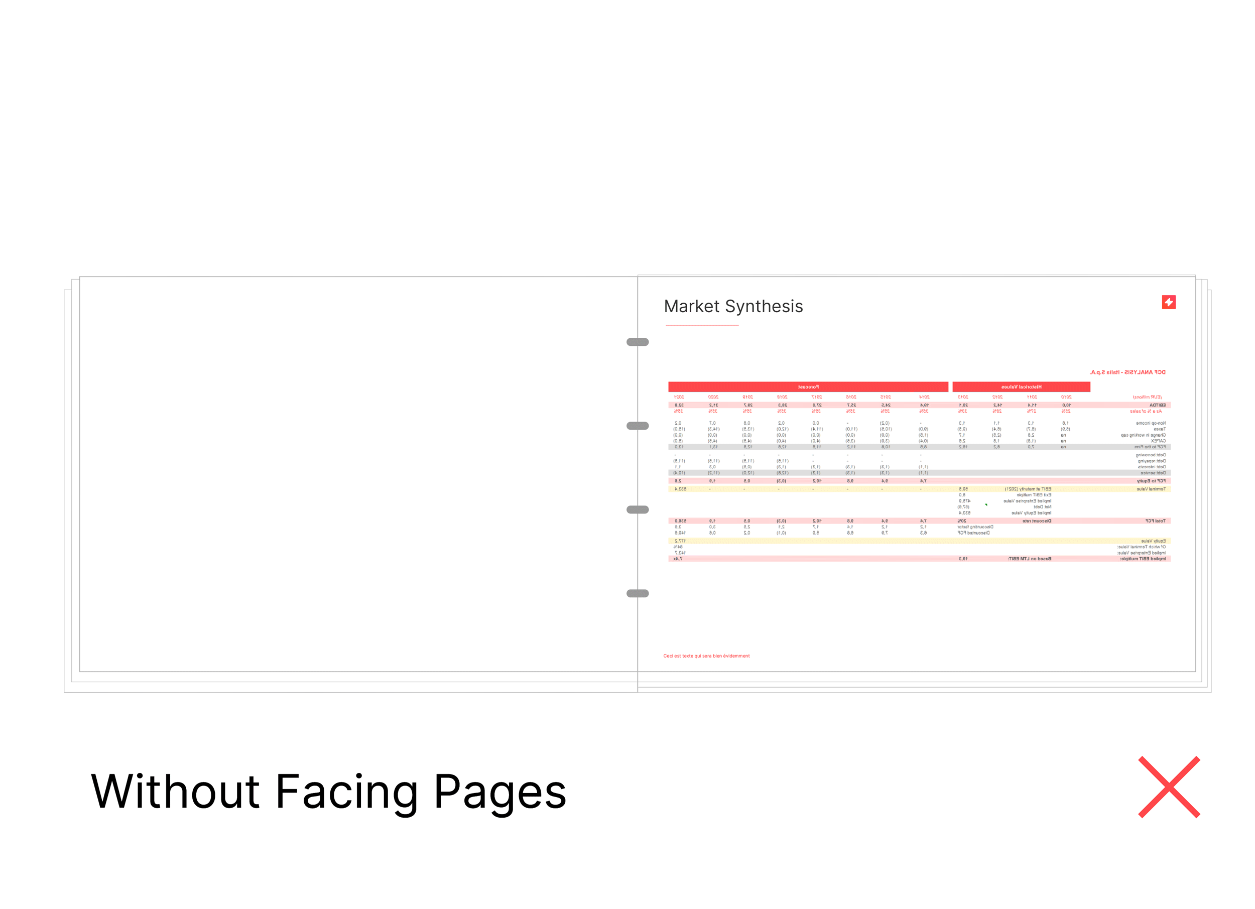Click the large red X mark
This screenshot has height=909, width=1255.
(1169, 787)
